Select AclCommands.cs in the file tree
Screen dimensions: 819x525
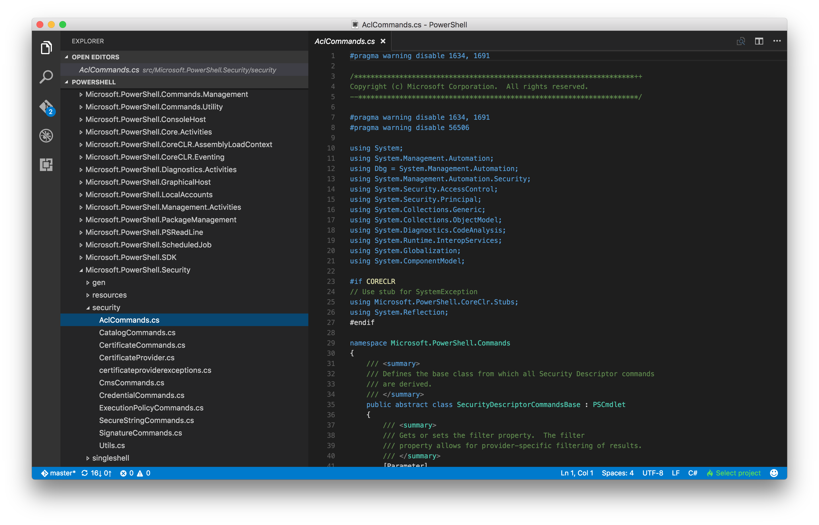[x=184, y=320]
